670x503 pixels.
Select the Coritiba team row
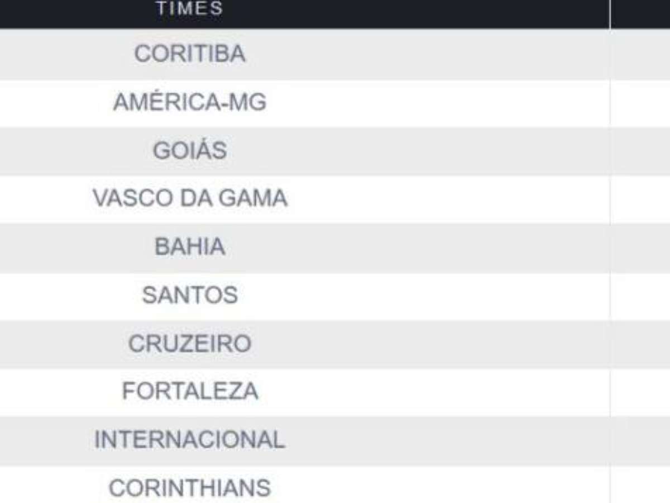click(x=190, y=54)
